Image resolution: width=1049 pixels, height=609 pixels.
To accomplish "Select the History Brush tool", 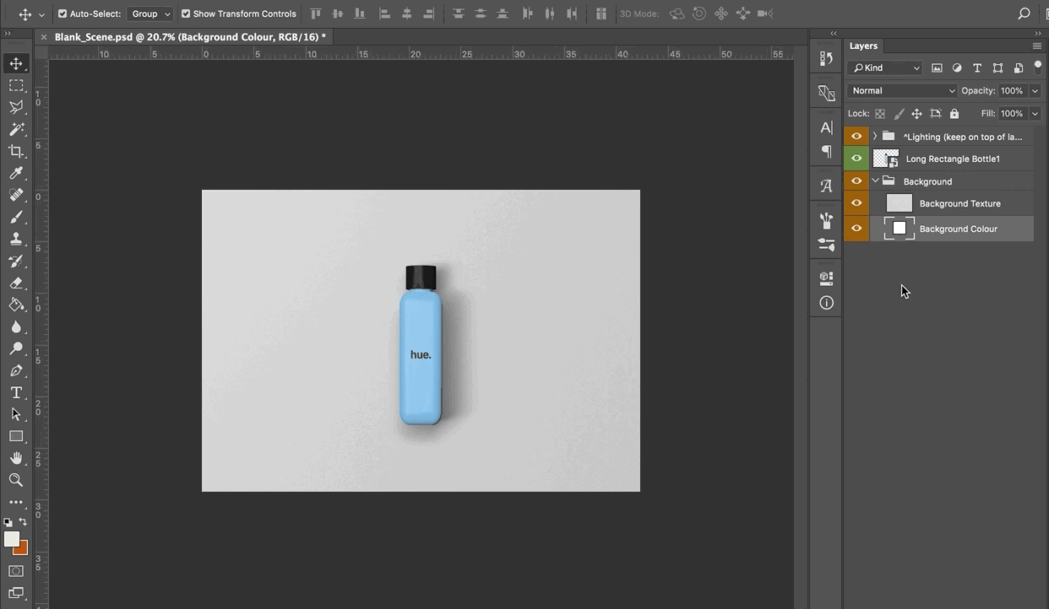I will click(x=16, y=261).
